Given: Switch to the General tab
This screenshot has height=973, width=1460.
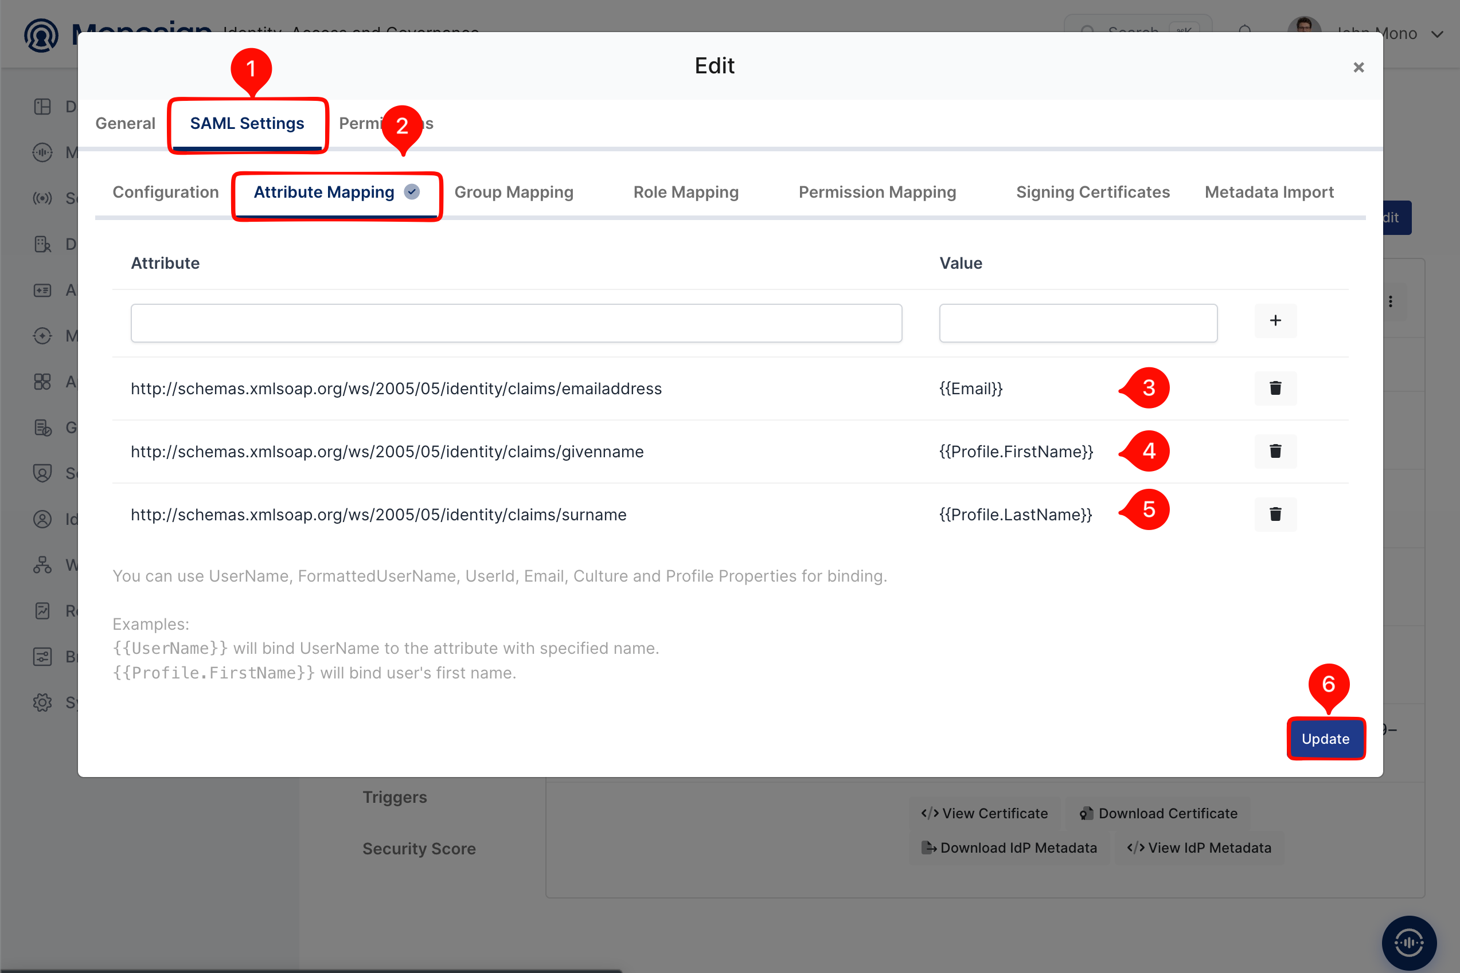Looking at the screenshot, I should 126,123.
